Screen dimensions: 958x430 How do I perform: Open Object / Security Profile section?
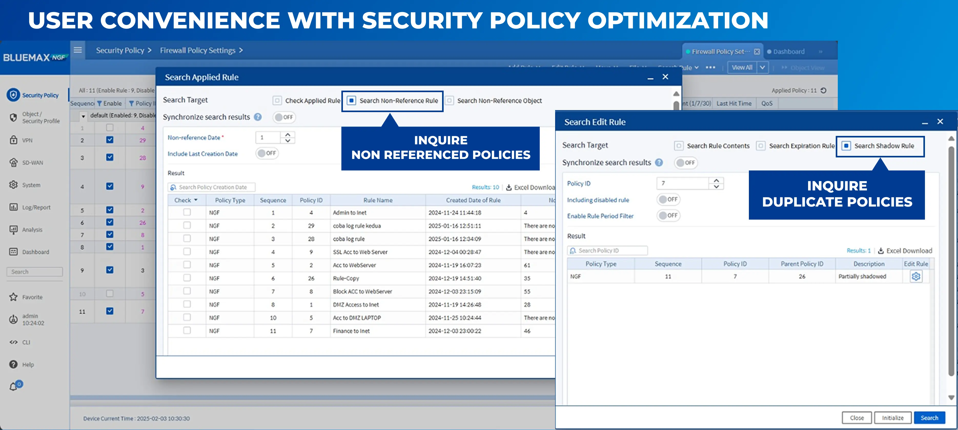pyautogui.click(x=34, y=117)
